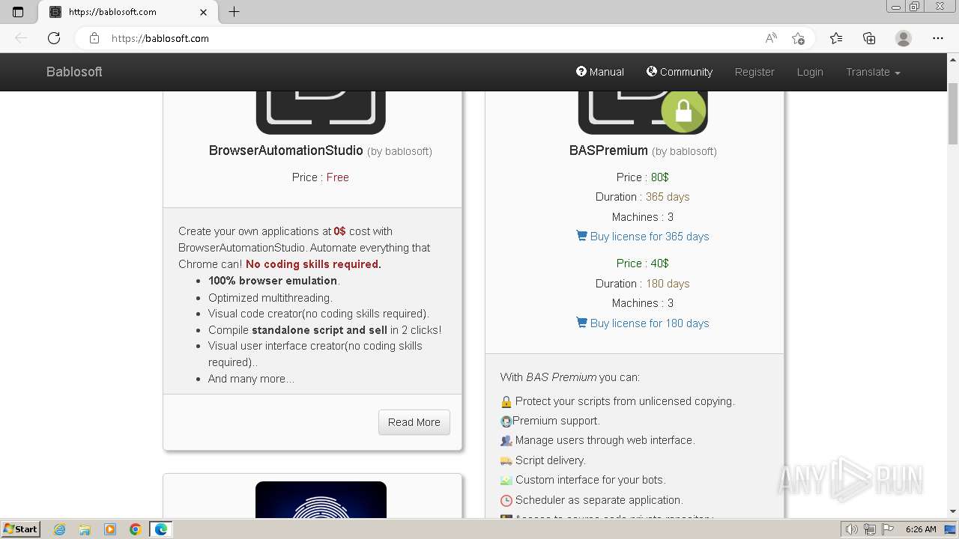The width and height of the screenshot is (959, 539).
Task: Click the 'Premium support.' line
Action: [550, 421]
